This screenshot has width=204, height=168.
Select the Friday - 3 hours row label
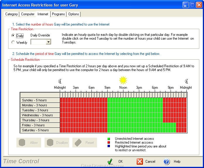(x=40, y=125)
